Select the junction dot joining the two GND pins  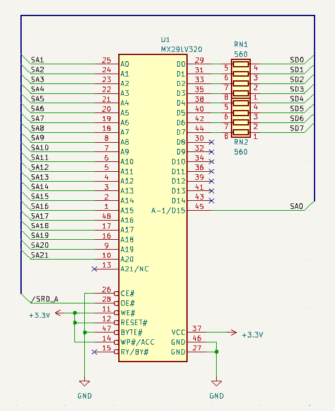(216, 352)
